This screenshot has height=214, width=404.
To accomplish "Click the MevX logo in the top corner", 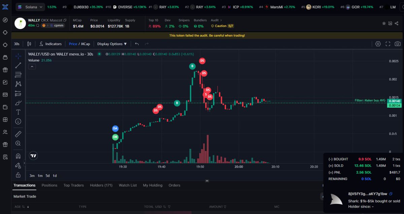I will (5, 7).
